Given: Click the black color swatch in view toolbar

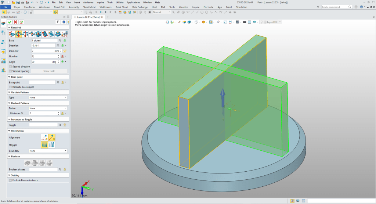Looking at the screenshot, I should click(x=244, y=22).
